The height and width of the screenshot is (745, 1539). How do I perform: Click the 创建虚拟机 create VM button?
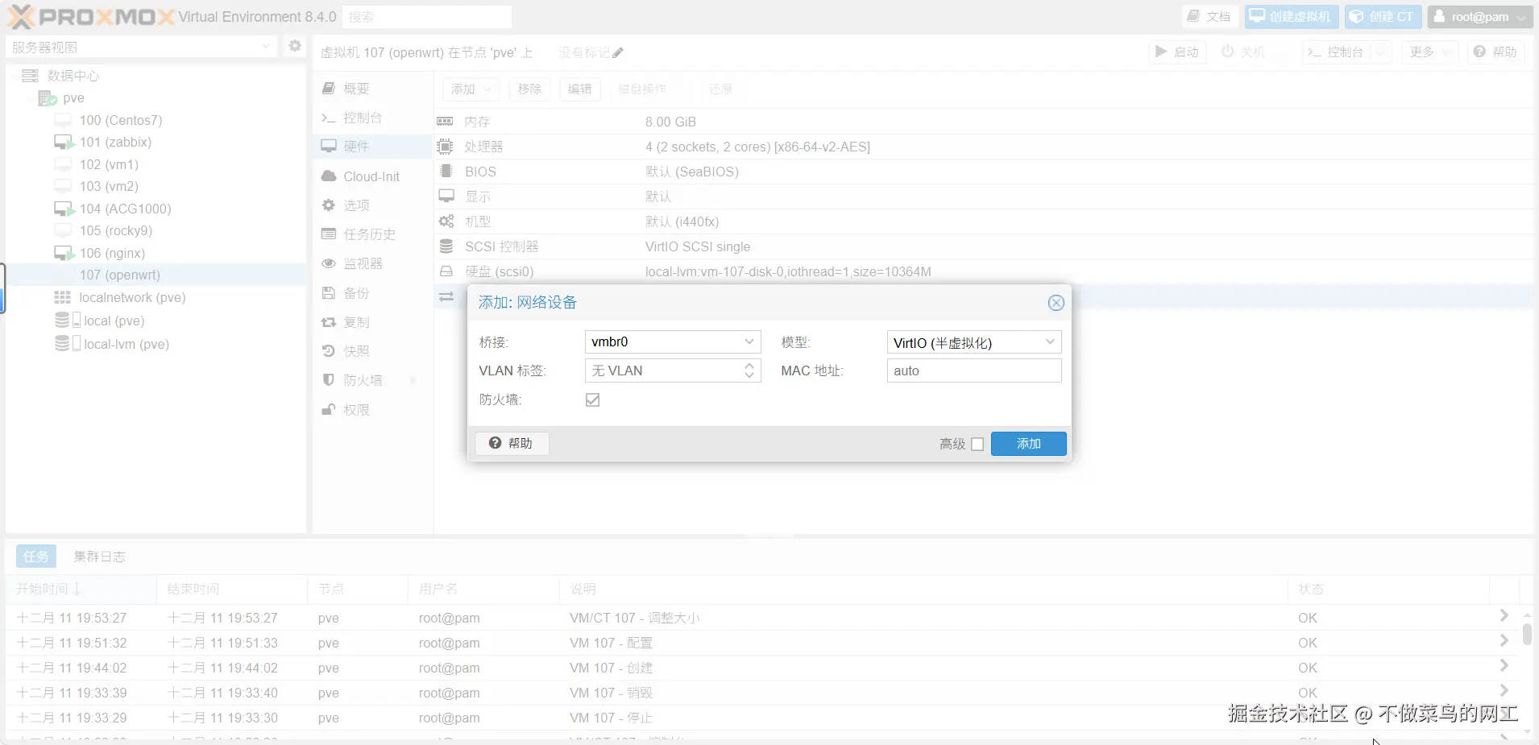(1292, 17)
